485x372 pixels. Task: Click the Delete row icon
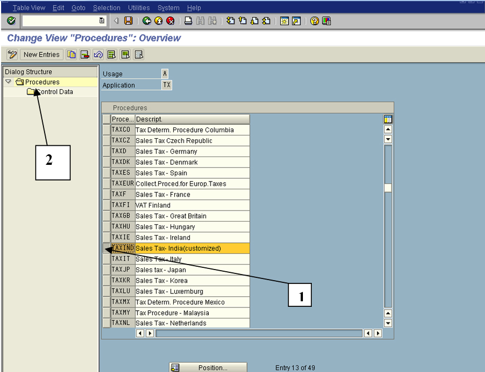point(85,55)
